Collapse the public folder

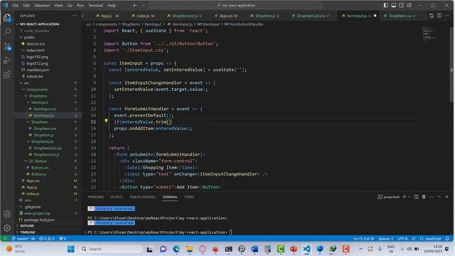[29, 37]
